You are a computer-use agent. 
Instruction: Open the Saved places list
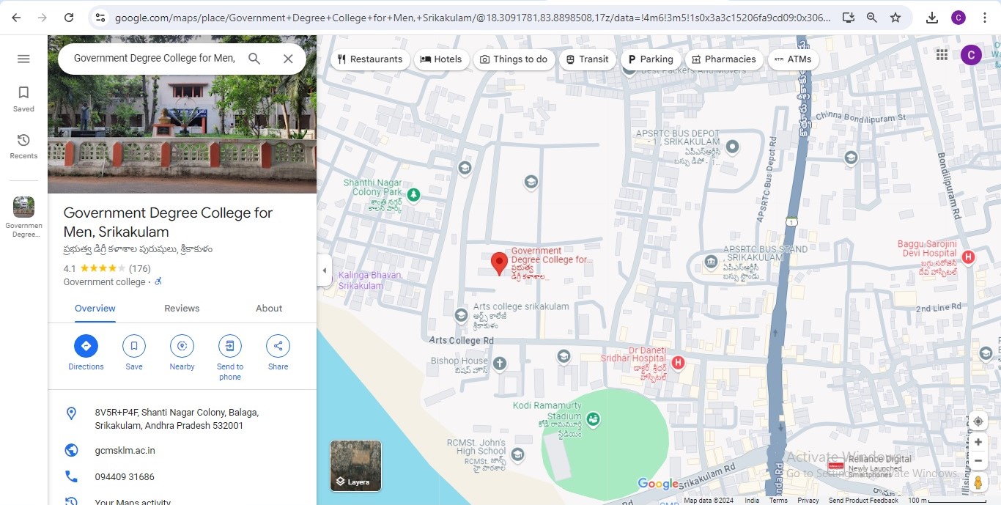23,98
